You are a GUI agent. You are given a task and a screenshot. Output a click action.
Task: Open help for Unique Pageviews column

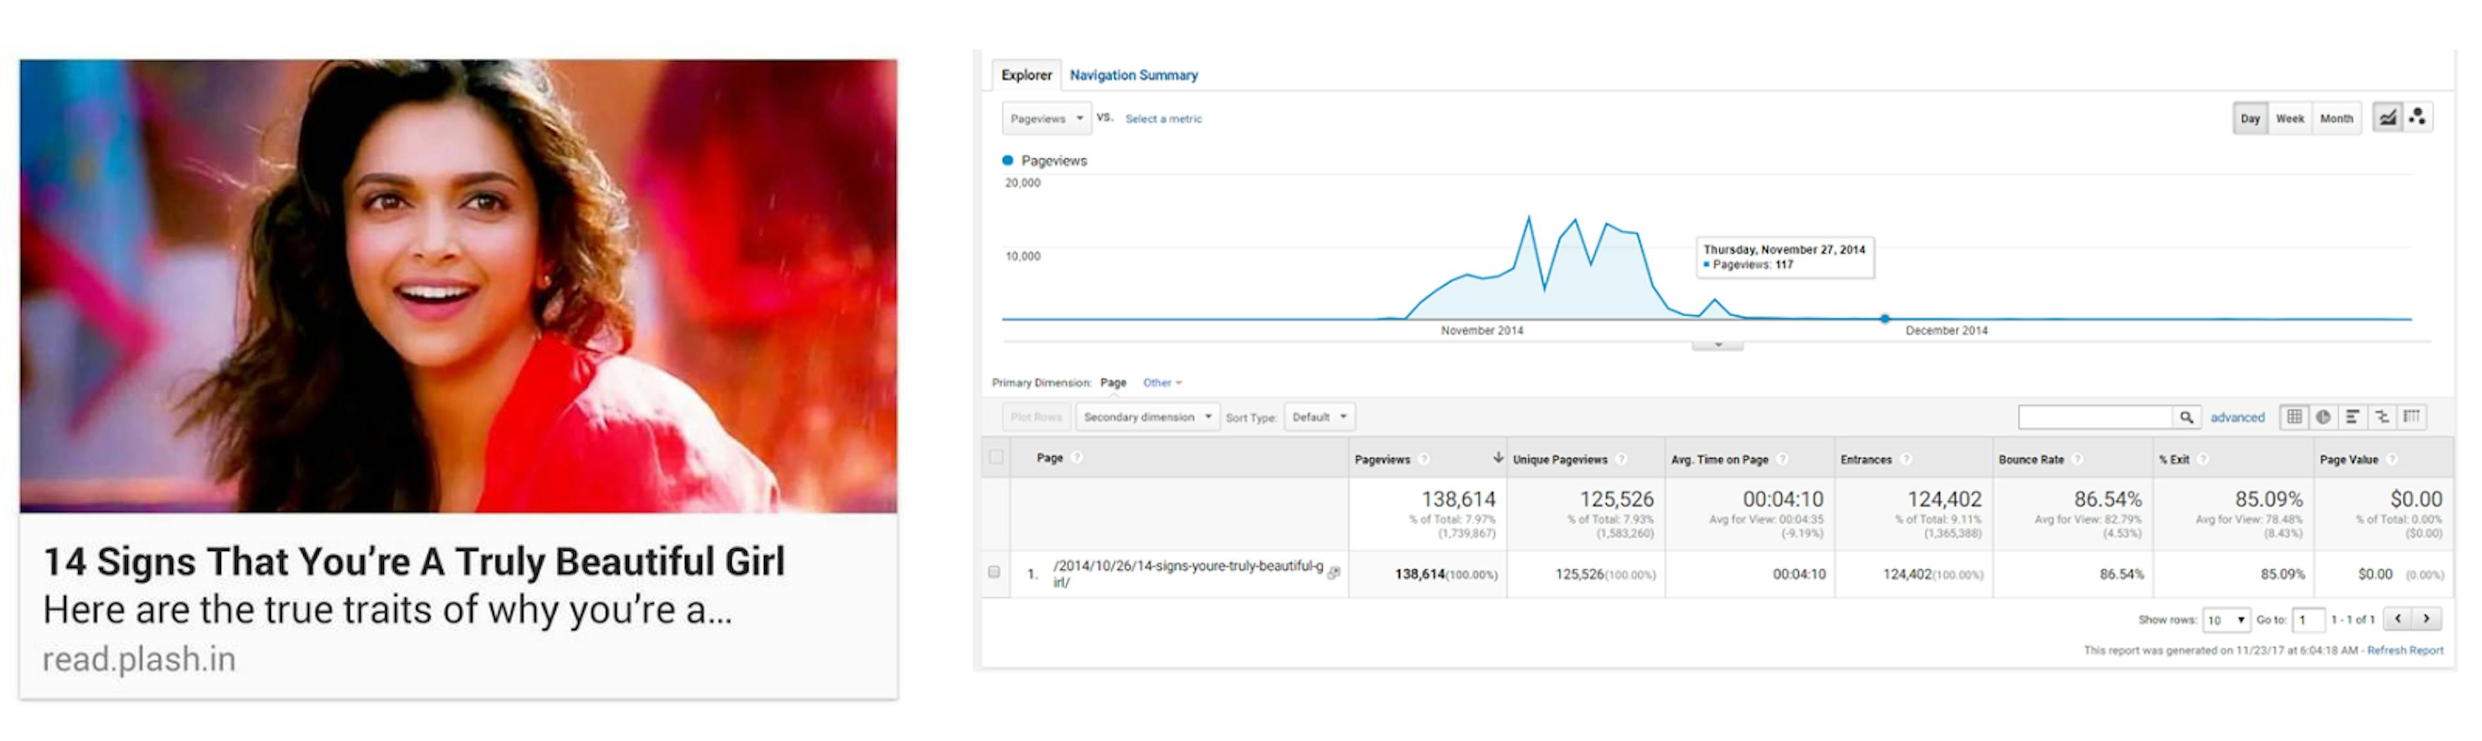point(1620,459)
